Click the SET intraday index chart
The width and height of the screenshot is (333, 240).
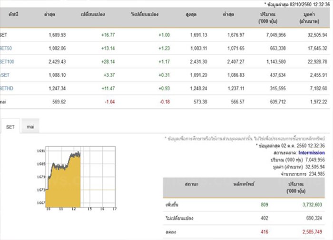pos(77,178)
